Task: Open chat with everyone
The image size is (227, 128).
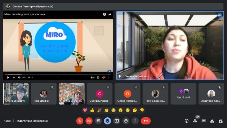Action: [204, 121]
